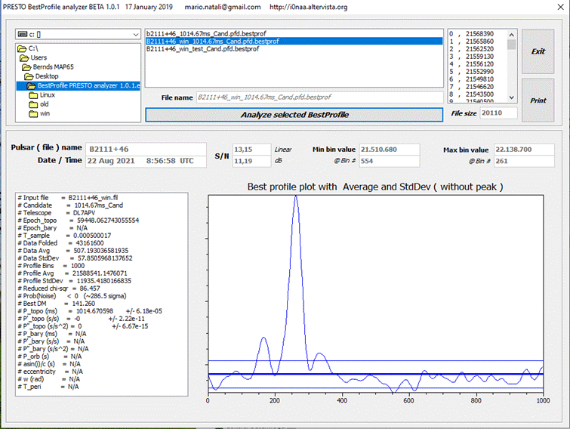The height and width of the screenshot is (429, 570).
Task: Click the File size field
Action: pyautogui.click(x=498, y=113)
